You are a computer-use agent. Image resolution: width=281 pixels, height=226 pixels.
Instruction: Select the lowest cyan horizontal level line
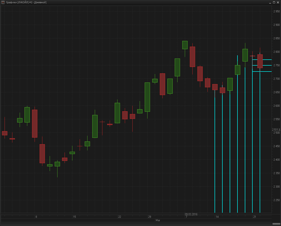click(x=262, y=72)
